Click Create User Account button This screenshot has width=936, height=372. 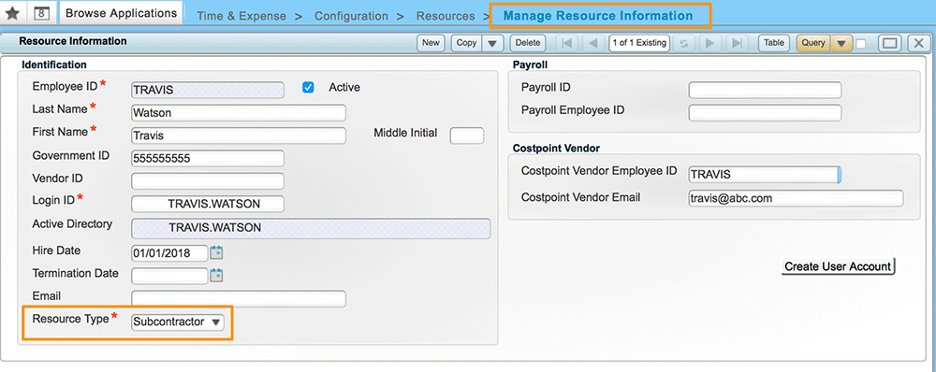[x=838, y=266]
